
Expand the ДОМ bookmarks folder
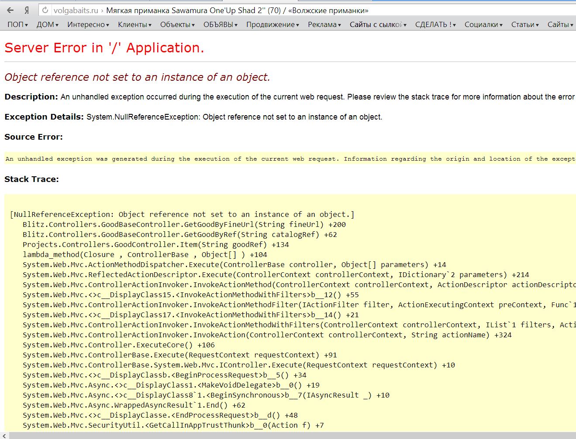pos(47,25)
